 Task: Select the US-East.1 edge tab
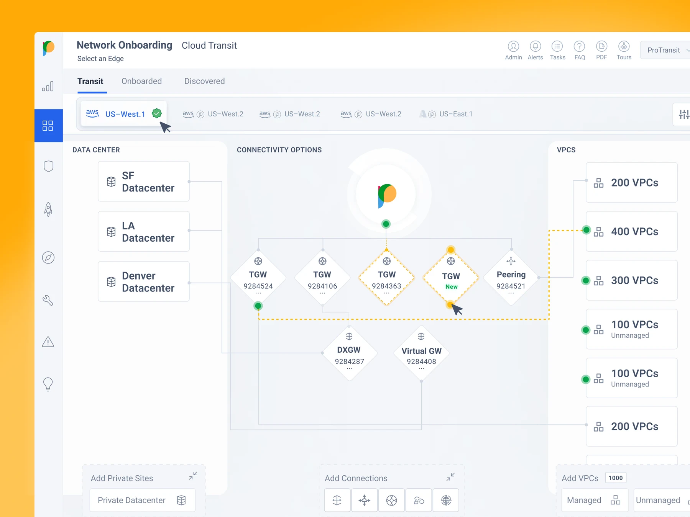click(446, 114)
